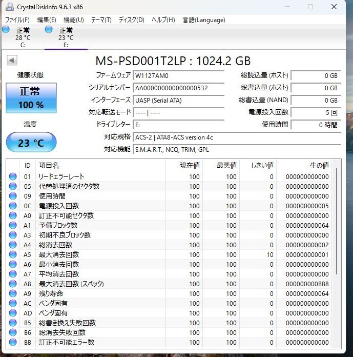This screenshot has height=357, width=353.
Task: Click status icon of row B6 総消去失敗回数
Action: pyautogui.click(x=13, y=332)
